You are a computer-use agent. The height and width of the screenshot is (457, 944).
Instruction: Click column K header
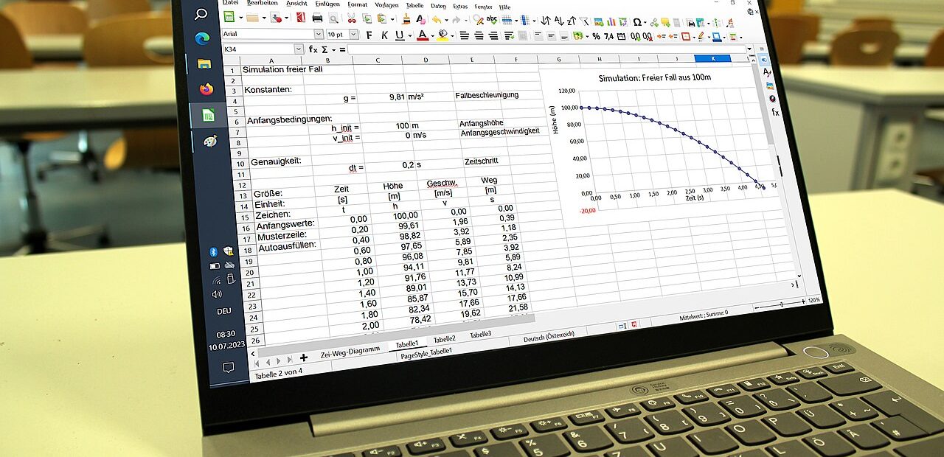click(x=712, y=58)
